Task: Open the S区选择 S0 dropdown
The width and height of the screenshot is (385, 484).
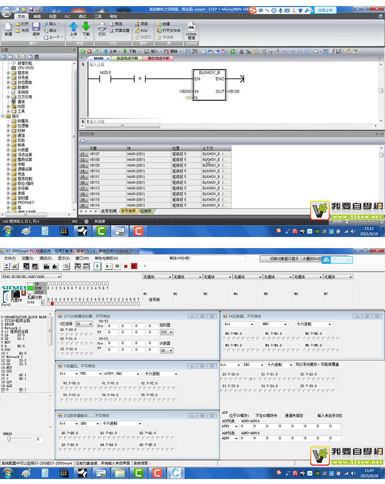Action: (84, 324)
